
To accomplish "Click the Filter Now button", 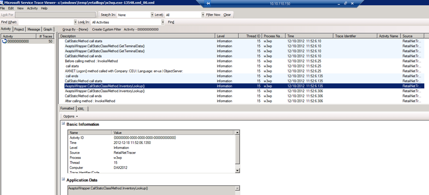I will 213,15.
